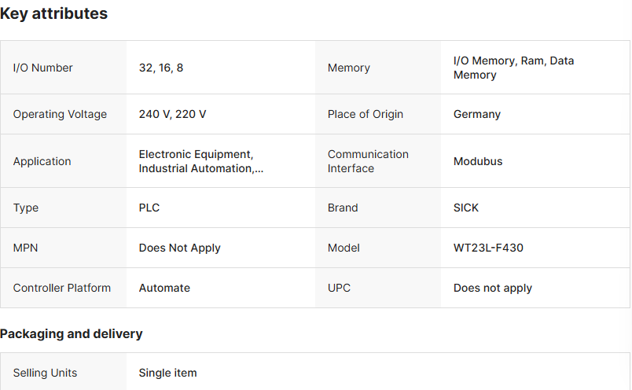Select the "I/O Number" label cell
The width and height of the screenshot is (632, 390).
pos(43,68)
